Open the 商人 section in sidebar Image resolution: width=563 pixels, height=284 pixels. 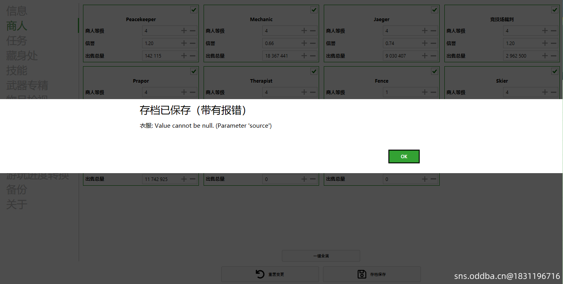click(17, 25)
